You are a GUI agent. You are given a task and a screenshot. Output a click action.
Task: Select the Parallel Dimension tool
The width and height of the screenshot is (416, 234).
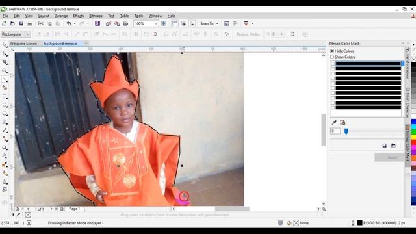(5, 131)
